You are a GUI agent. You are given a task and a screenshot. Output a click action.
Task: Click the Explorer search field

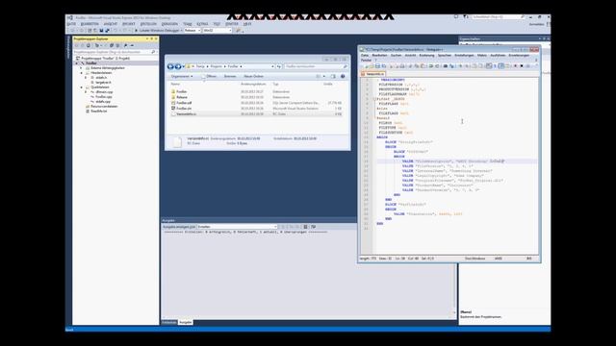316,66
